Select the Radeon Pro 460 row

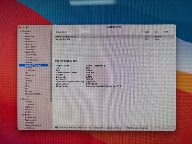(x=114, y=39)
